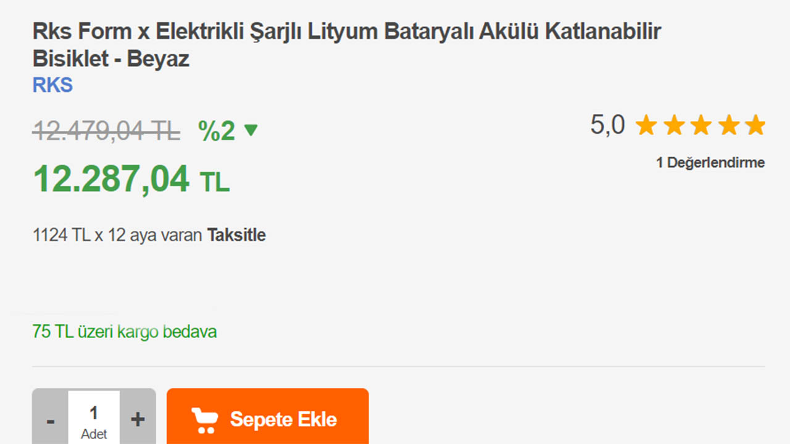Click the plus icon to increase quantity
Screen dimensions: 790x444
point(136,419)
